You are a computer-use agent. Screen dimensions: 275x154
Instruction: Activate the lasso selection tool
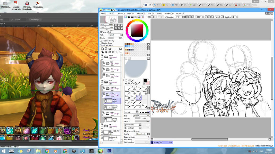tap(129, 80)
